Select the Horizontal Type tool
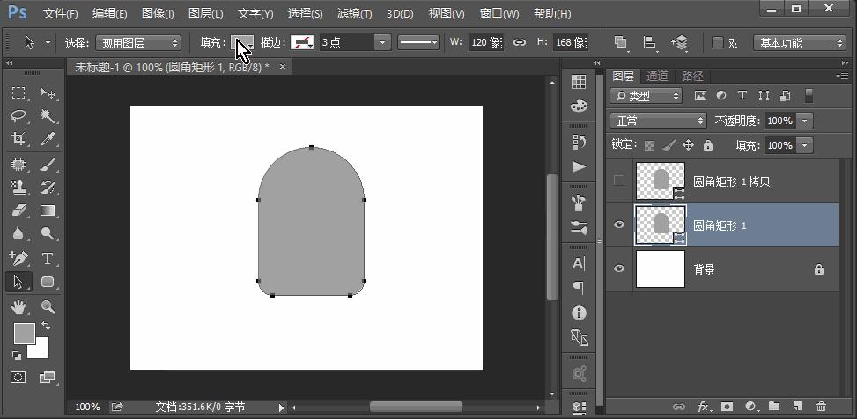This screenshot has height=419, width=857. pos(48,258)
